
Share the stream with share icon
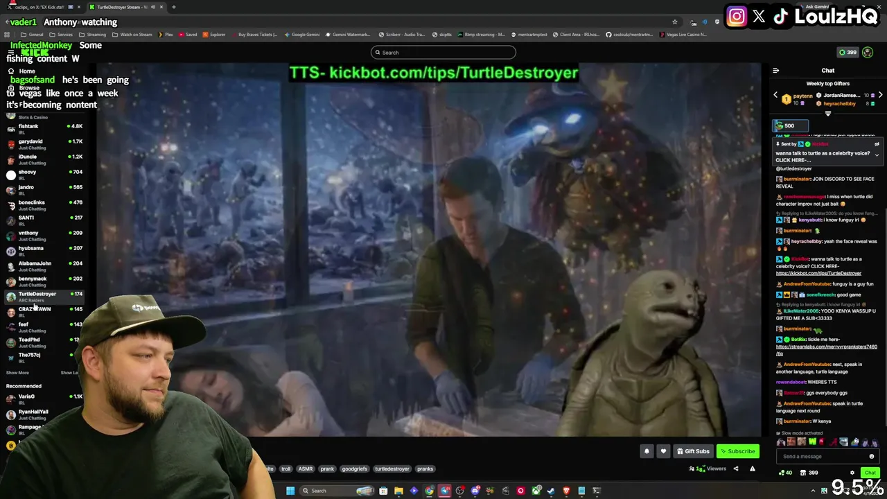pos(736,469)
